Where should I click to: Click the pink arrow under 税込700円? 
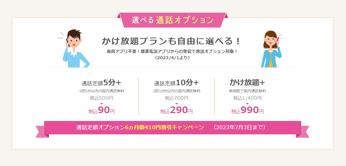[x=176, y=104]
